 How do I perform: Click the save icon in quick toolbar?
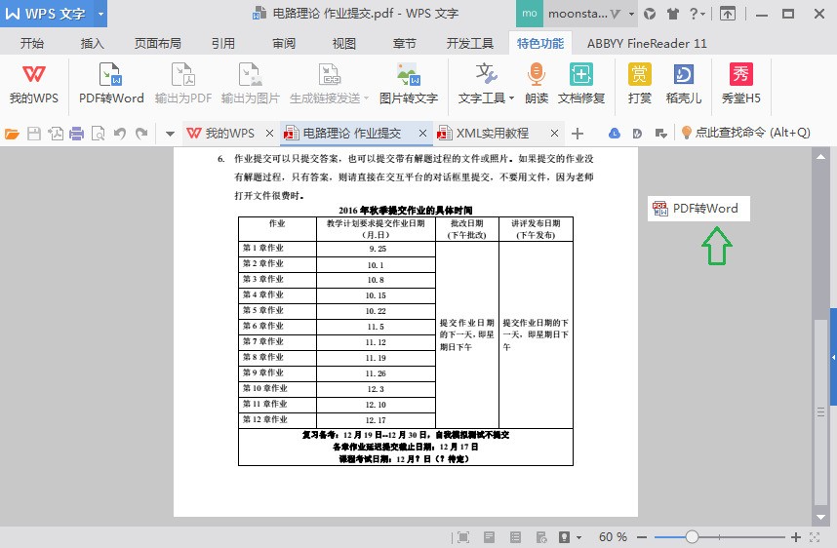(33, 134)
